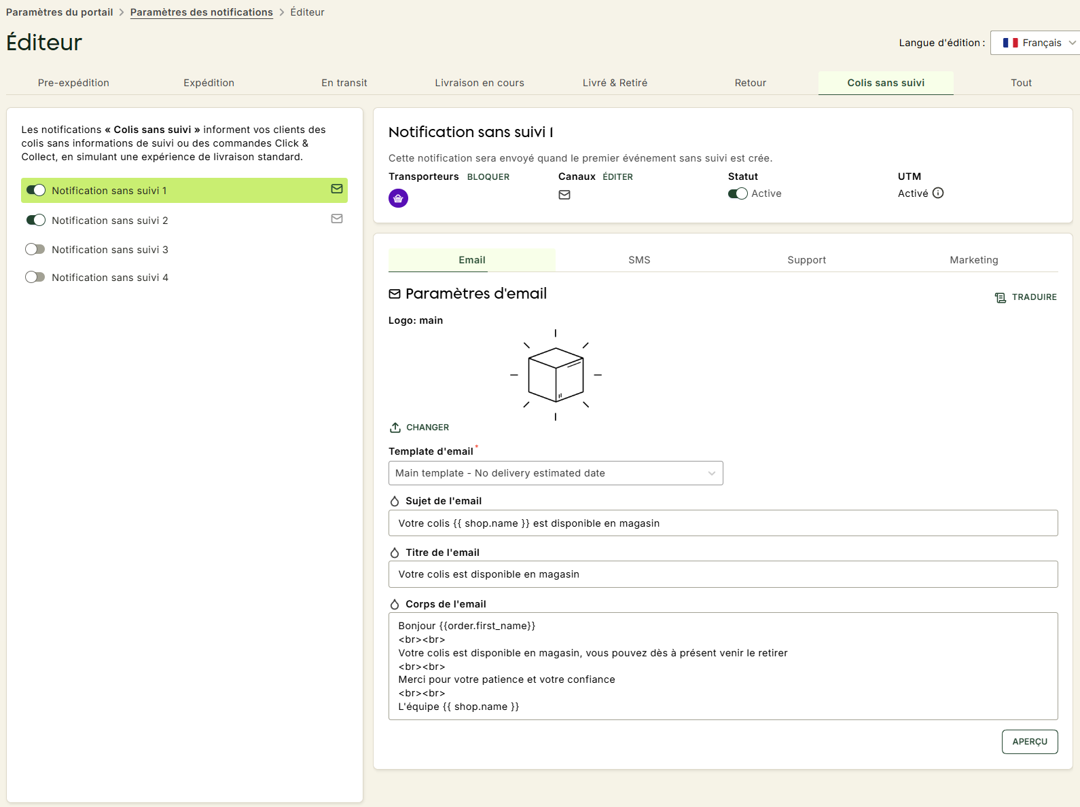Click the upload icon next to CHANGER

[395, 428]
